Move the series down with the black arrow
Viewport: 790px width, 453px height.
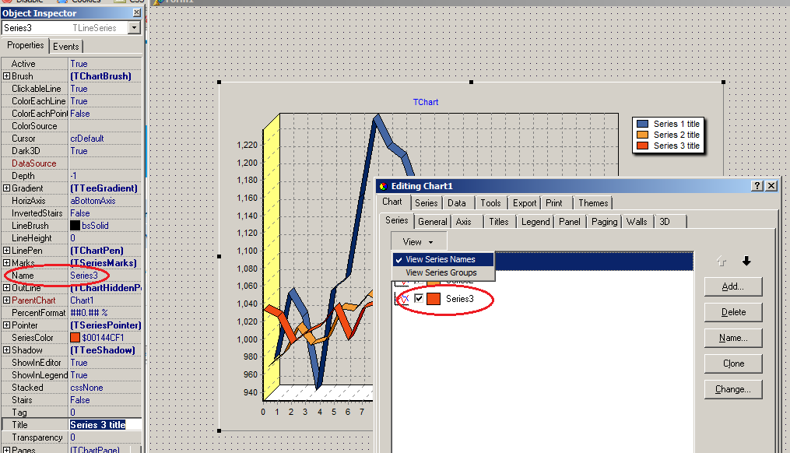pyautogui.click(x=746, y=261)
